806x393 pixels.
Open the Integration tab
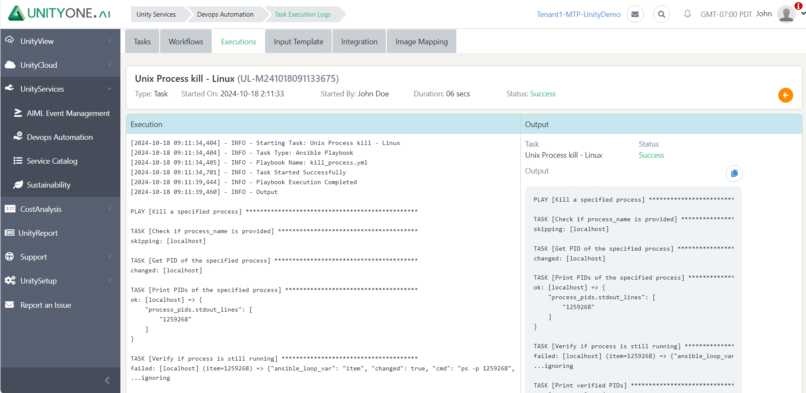(359, 41)
